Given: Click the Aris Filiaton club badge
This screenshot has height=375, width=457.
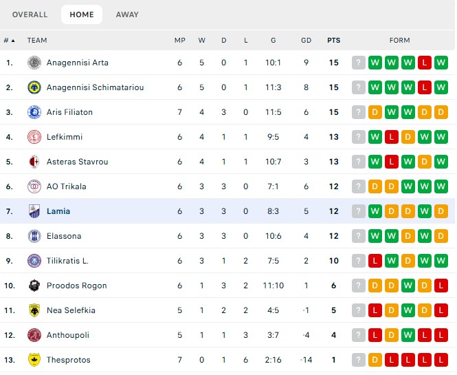Looking at the screenshot, I should 34,112.
